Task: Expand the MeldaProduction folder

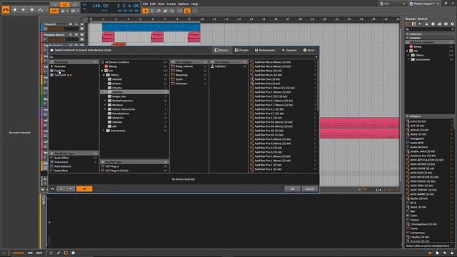Action: point(105,101)
